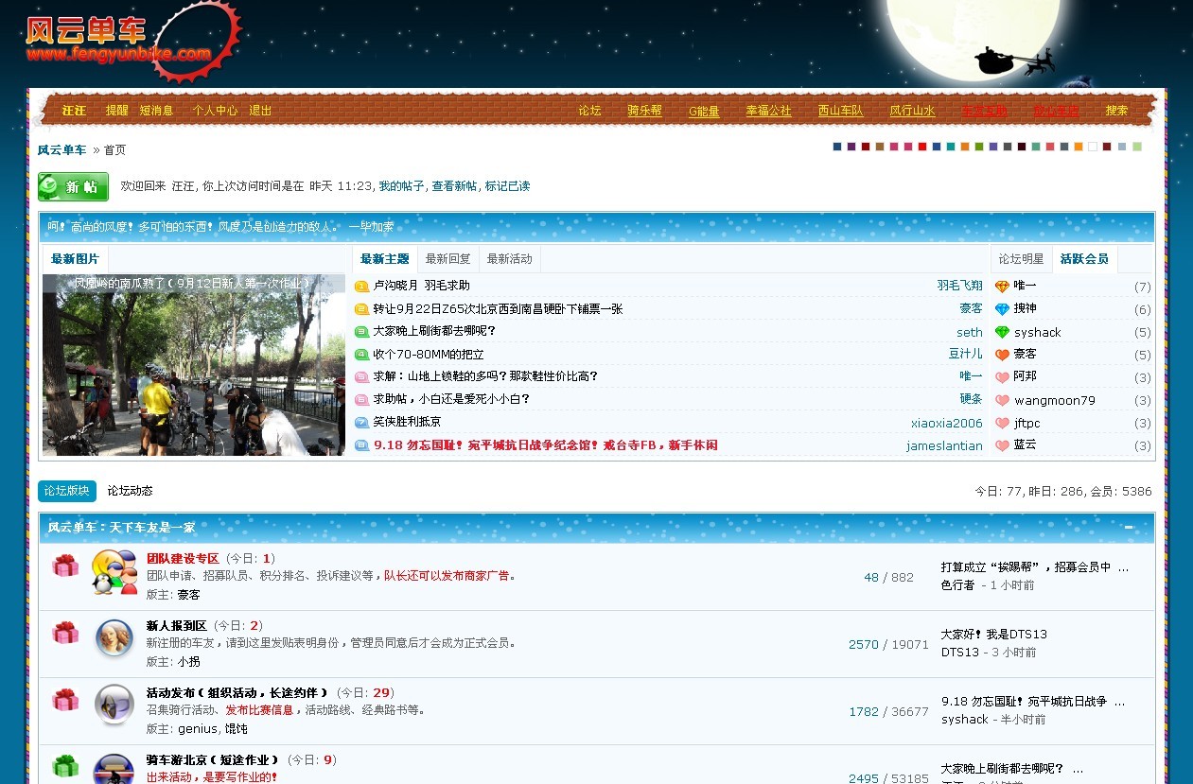The image size is (1193, 784).
Task: Switch to the 最新回复 tab
Action: [447, 259]
